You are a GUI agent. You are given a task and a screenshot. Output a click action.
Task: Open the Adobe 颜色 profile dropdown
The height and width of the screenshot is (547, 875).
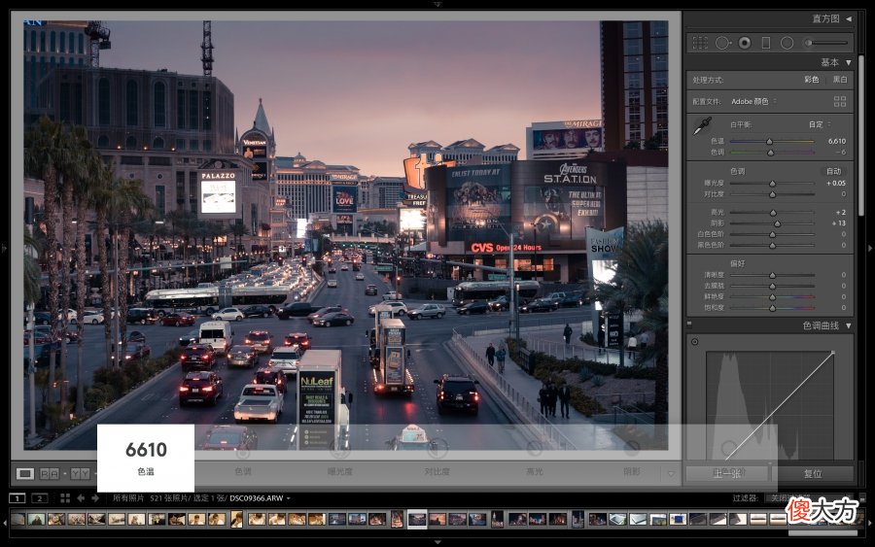[753, 101]
